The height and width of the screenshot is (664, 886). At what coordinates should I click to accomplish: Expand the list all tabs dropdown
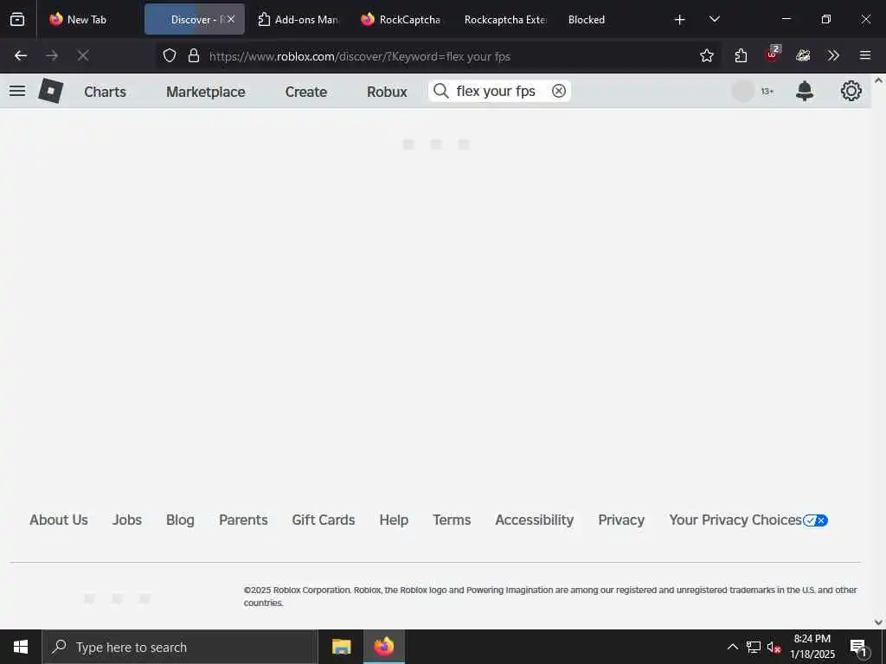tap(714, 20)
